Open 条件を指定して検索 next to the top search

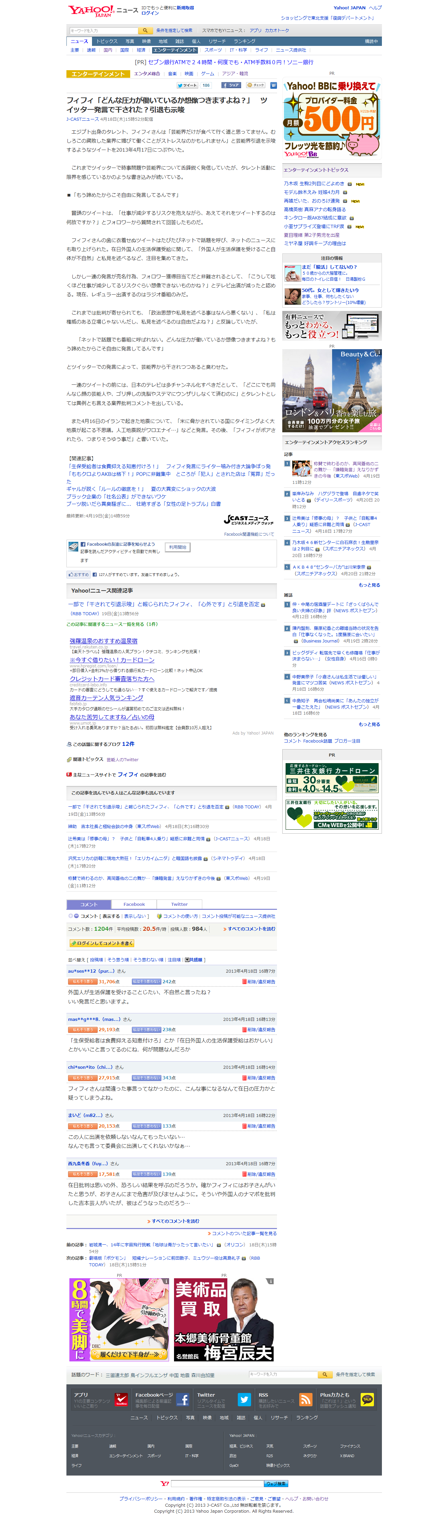coord(174,31)
